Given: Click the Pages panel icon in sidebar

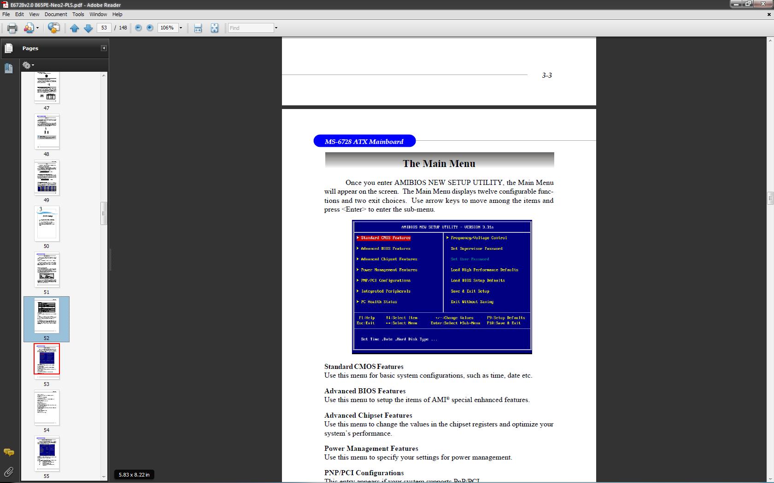Looking at the screenshot, I should tap(8, 48).
